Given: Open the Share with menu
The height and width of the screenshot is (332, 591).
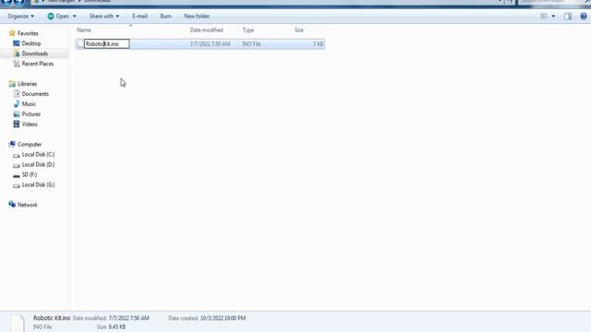Looking at the screenshot, I should pos(104,17).
